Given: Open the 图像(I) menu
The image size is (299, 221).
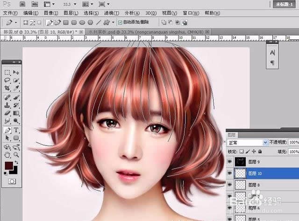Looking at the screenshot, I should (x=51, y=13).
